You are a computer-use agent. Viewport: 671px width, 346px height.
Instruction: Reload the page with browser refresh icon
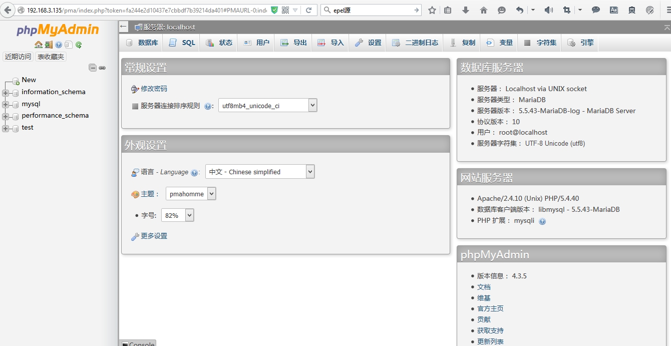309,10
